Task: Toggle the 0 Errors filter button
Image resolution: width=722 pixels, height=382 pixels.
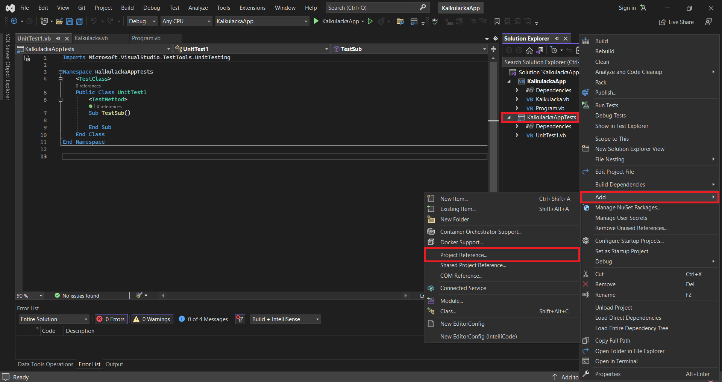Action: tap(111, 319)
